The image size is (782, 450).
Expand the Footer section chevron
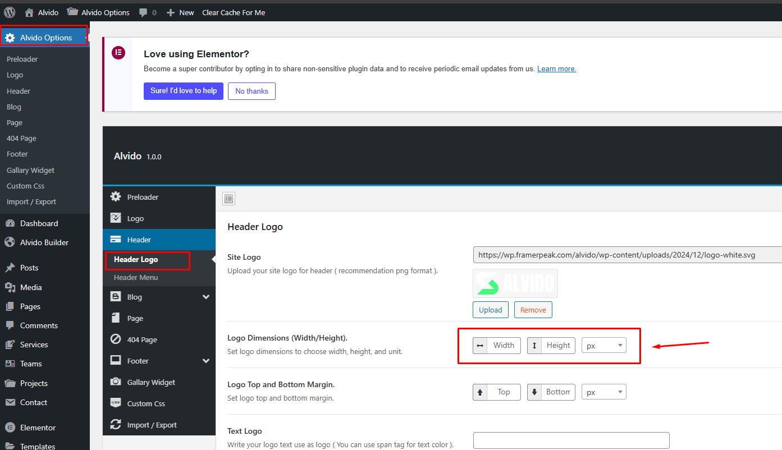point(206,361)
